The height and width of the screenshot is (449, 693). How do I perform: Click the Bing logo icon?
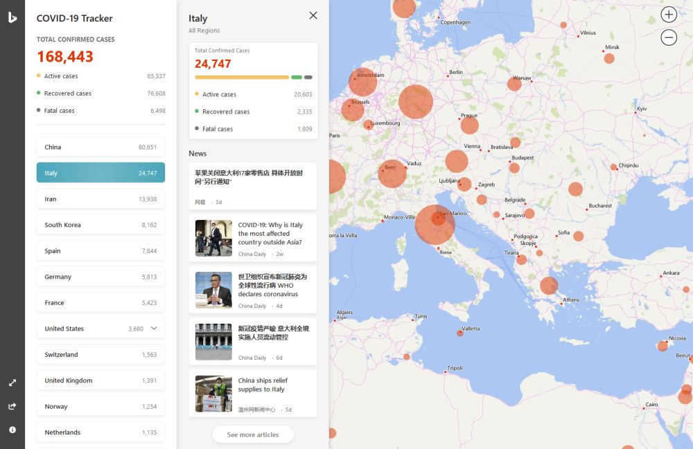click(x=12, y=18)
